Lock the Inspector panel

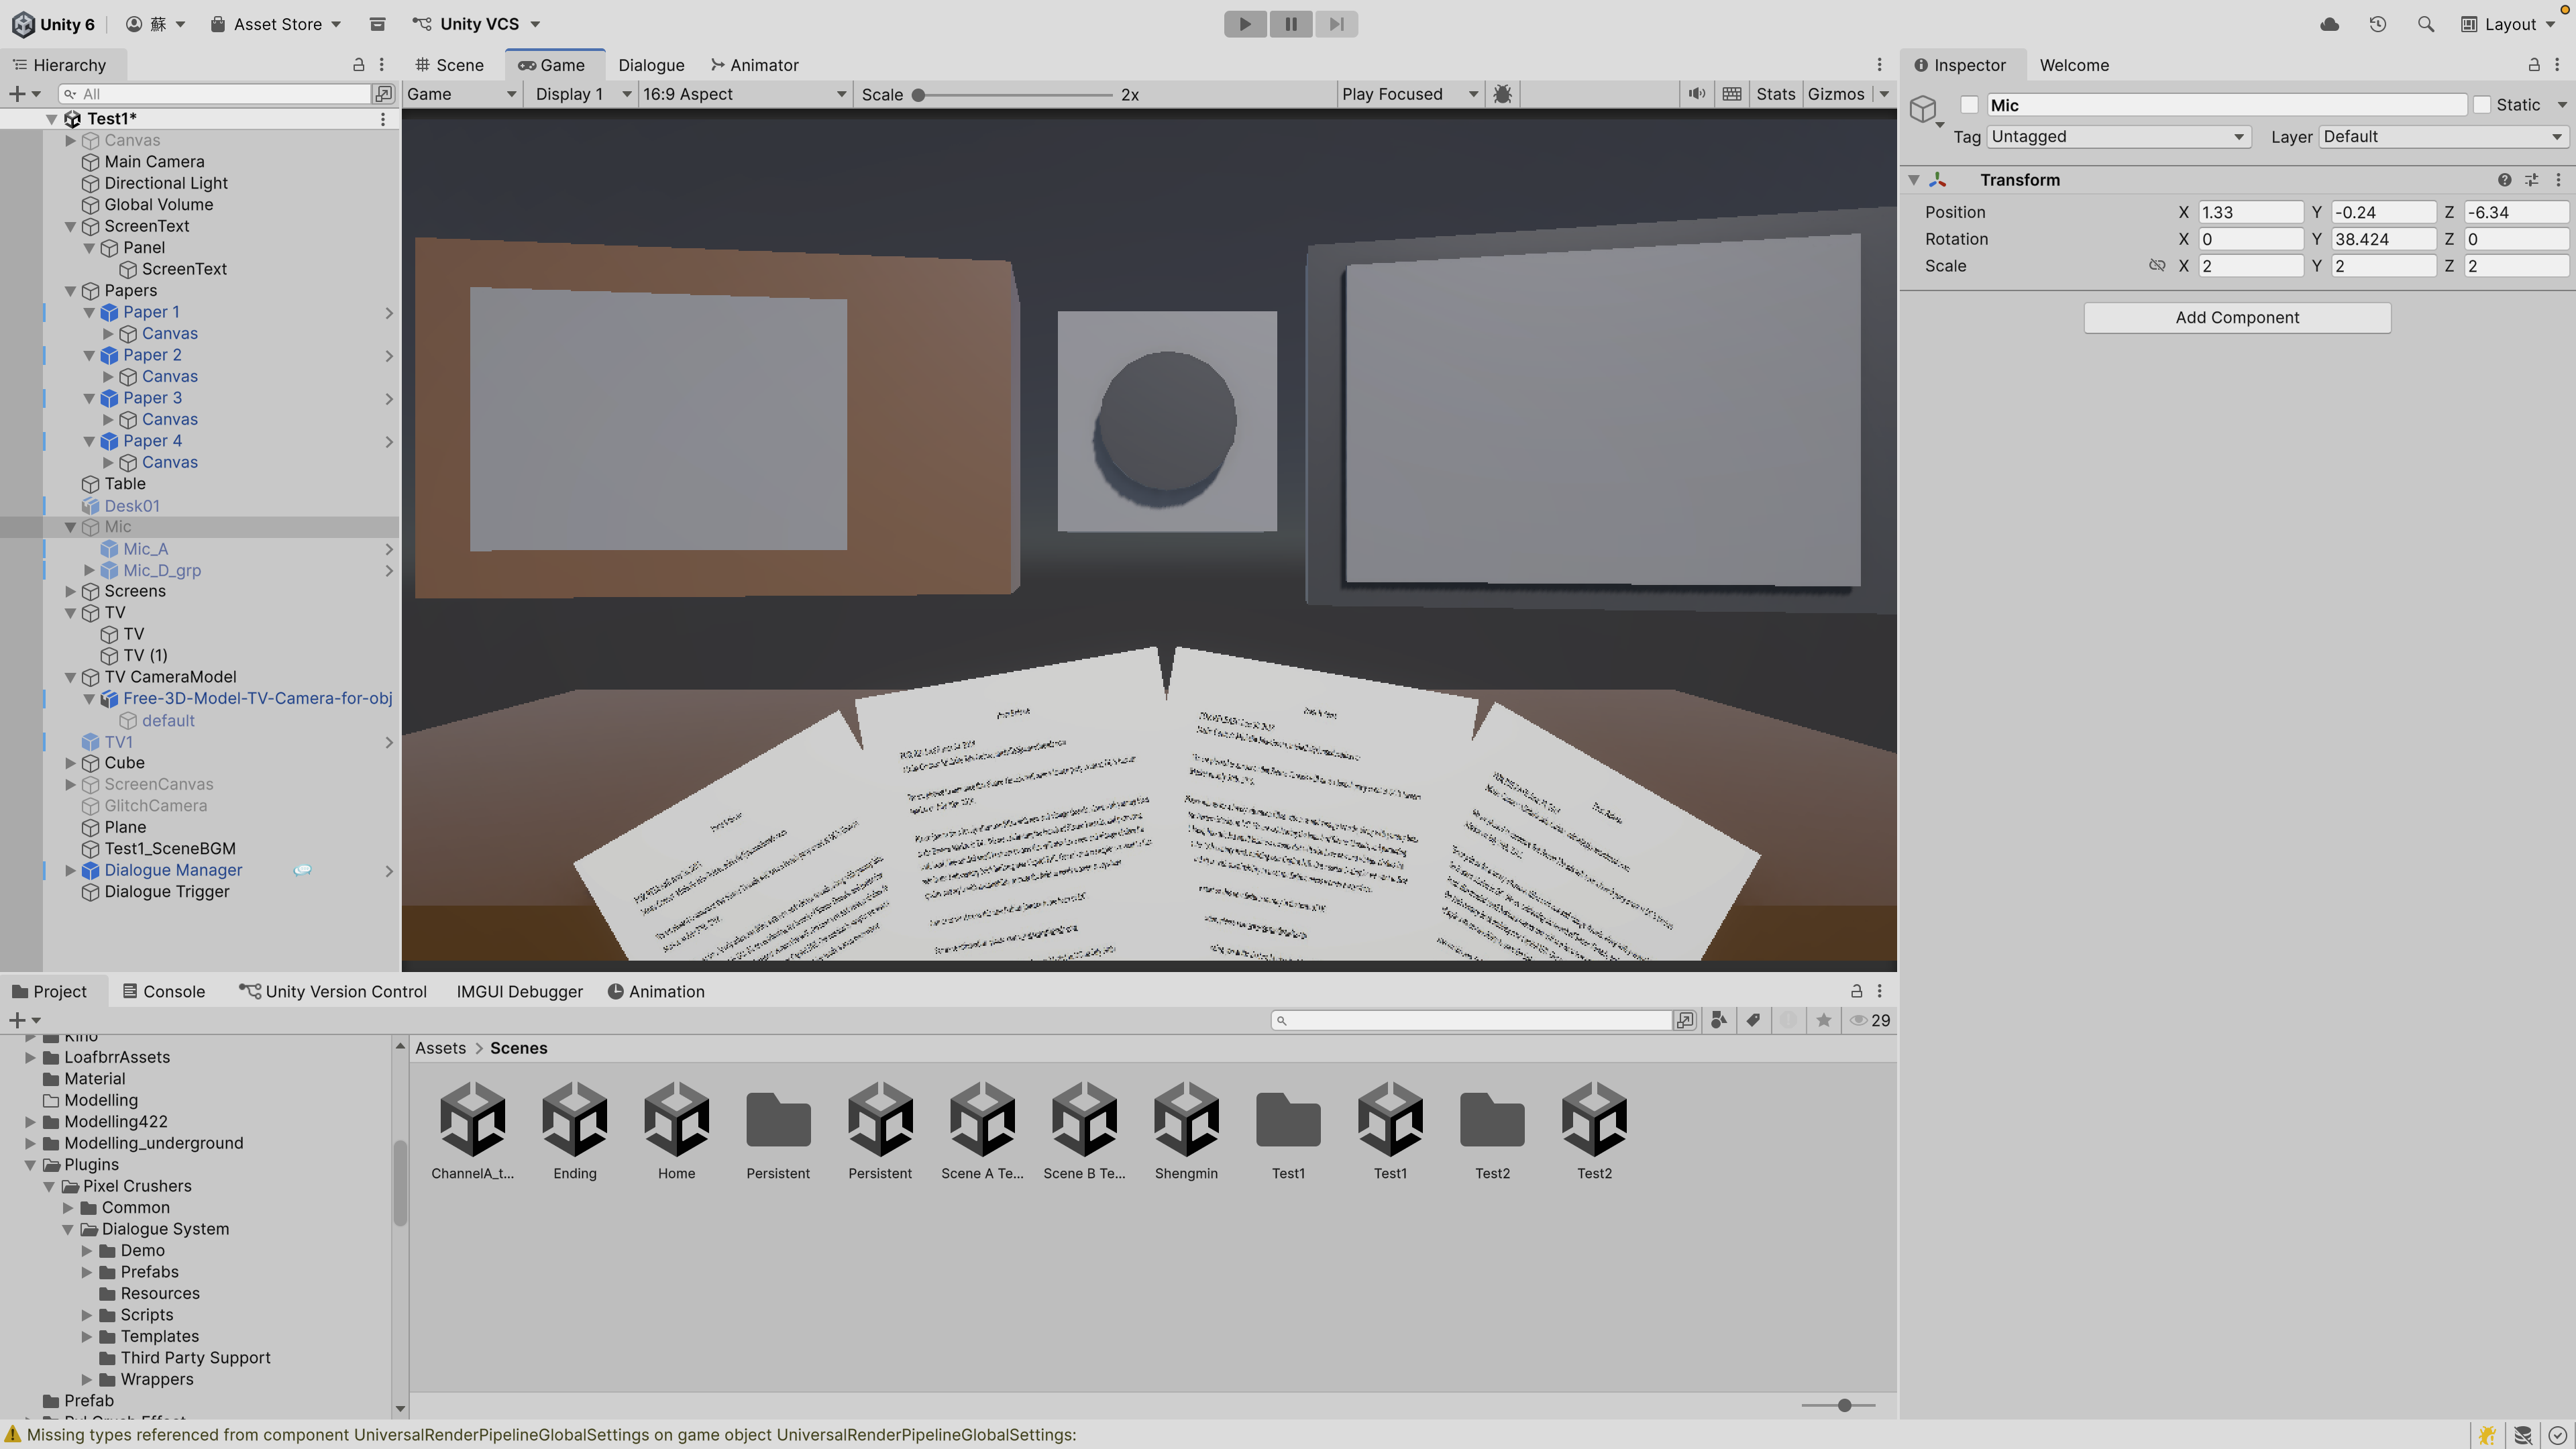2533,65
